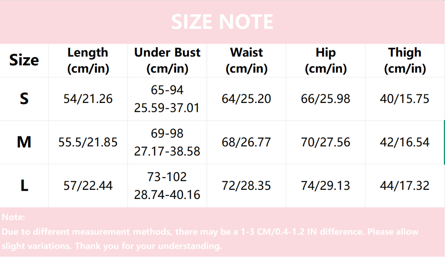
Task: Click the 73-102 under bust cell
Action: [x=167, y=186]
